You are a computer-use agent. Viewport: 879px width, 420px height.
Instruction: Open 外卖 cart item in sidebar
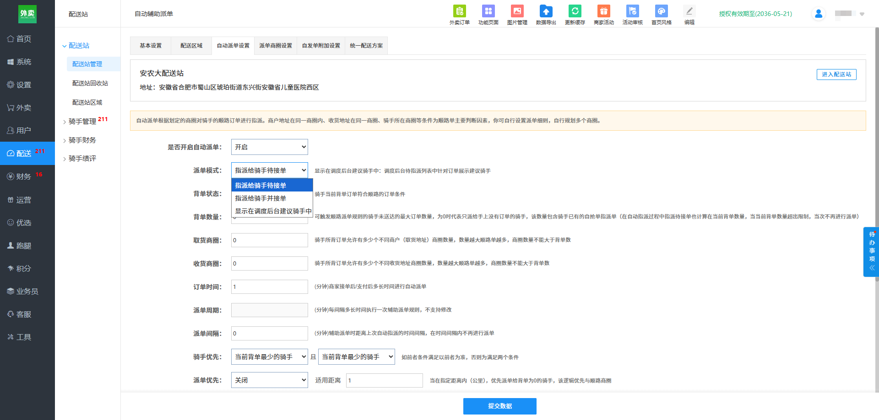[x=27, y=107]
